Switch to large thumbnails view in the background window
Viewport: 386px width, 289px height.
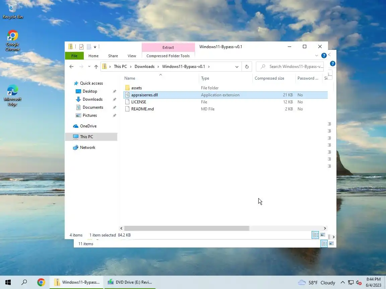(x=331, y=244)
